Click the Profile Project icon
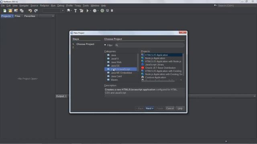This screenshot has width=257, height=144. coord(102,11)
